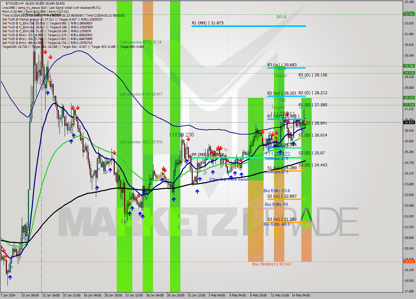Viewport: 416px width, 299px height.
Task: Click the 23 Jan 12:00 time label
Action: pos(134,295)
